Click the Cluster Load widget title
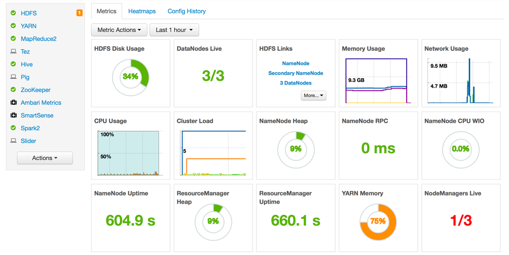 [195, 121]
